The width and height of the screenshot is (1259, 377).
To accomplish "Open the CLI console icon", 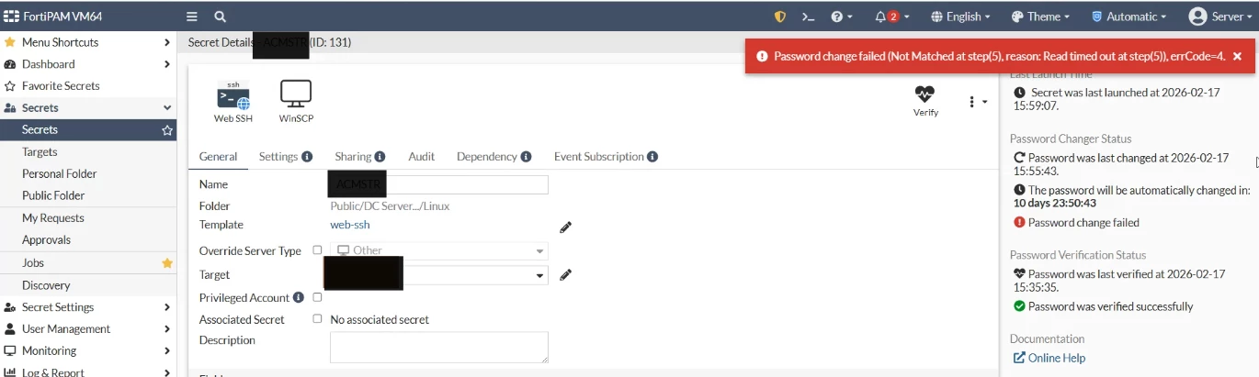I will [x=808, y=17].
